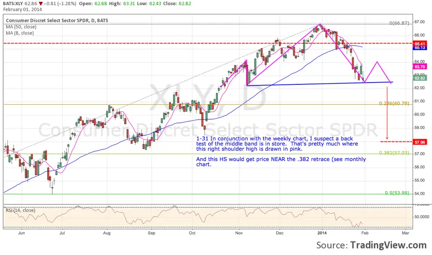Click the 67.00 price axis tick
This screenshot has width=432, height=255.
click(419, 22)
